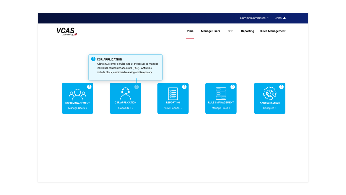Click help icon on CSR Application tile
This screenshot has width=346, height=195.
(x=136, y=87)
